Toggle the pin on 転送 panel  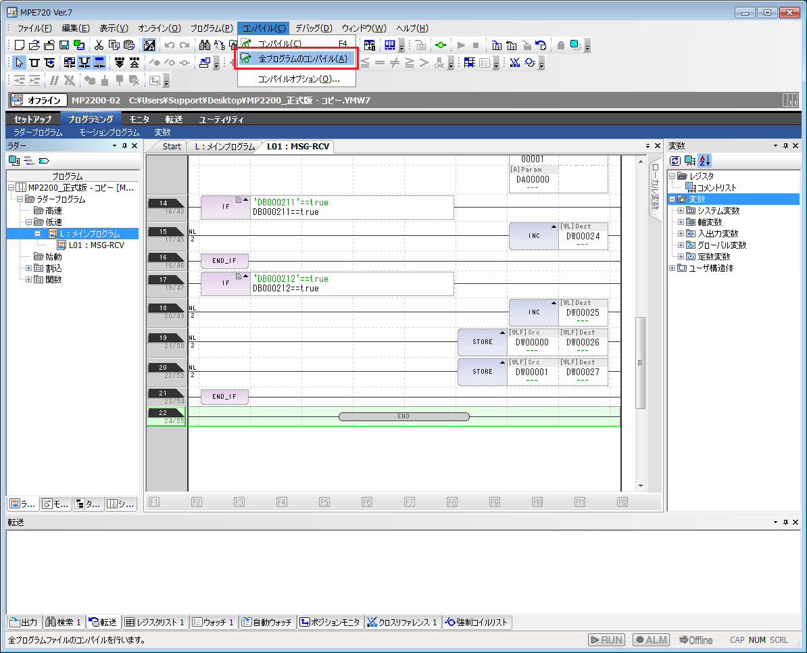785,523
